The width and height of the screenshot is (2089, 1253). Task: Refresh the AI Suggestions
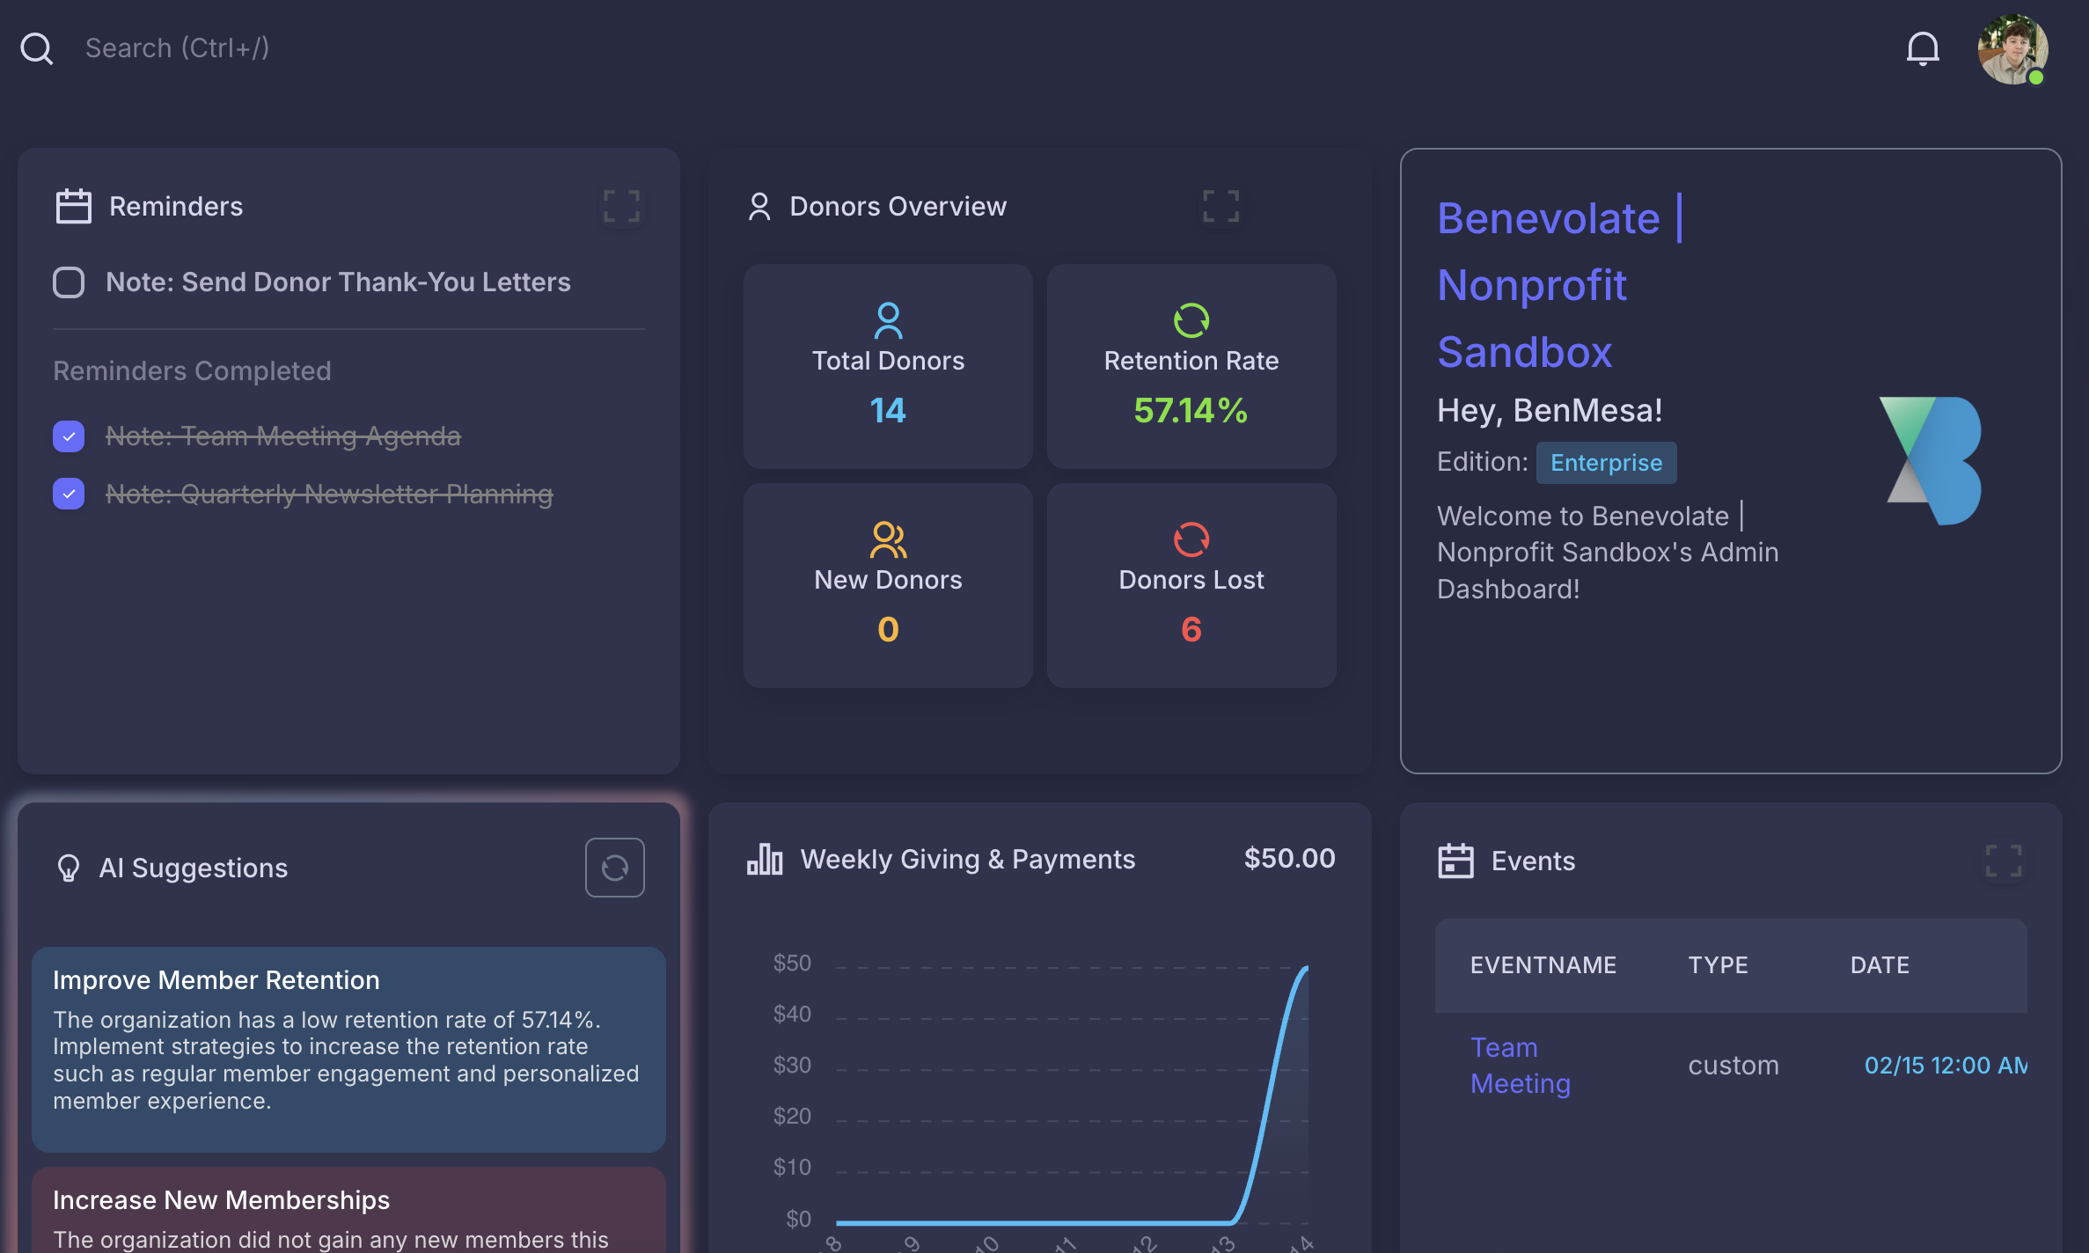pos(614,868)
